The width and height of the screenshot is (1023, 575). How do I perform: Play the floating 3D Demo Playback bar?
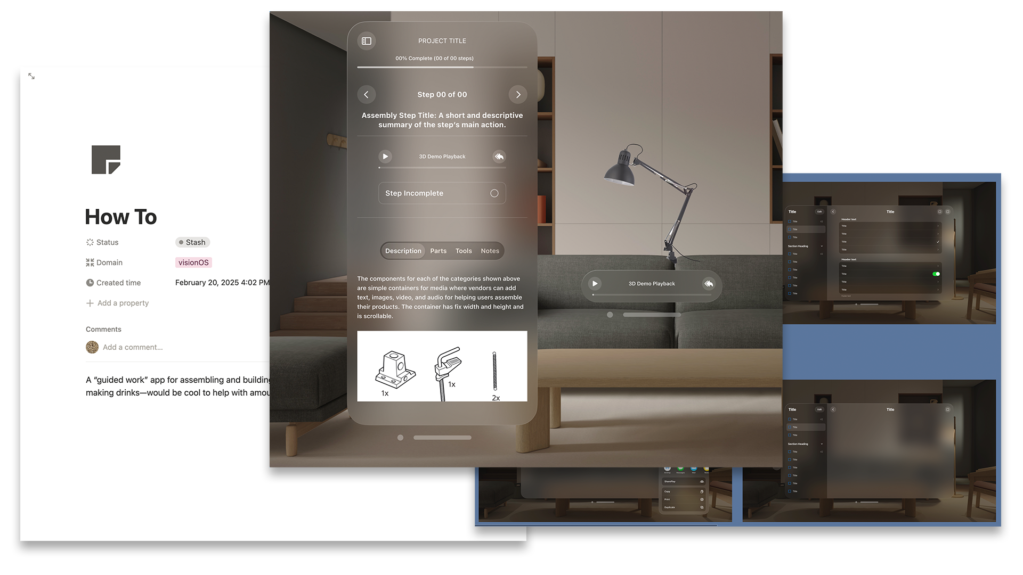(x=595, y=284)
